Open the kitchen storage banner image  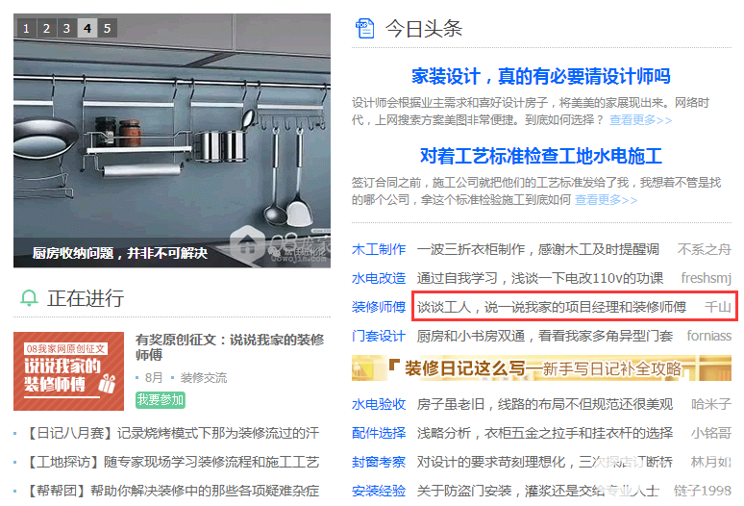coord(172,140)
